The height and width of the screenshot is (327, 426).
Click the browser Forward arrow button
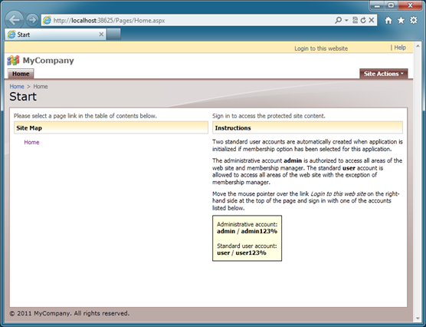[32, 20]
